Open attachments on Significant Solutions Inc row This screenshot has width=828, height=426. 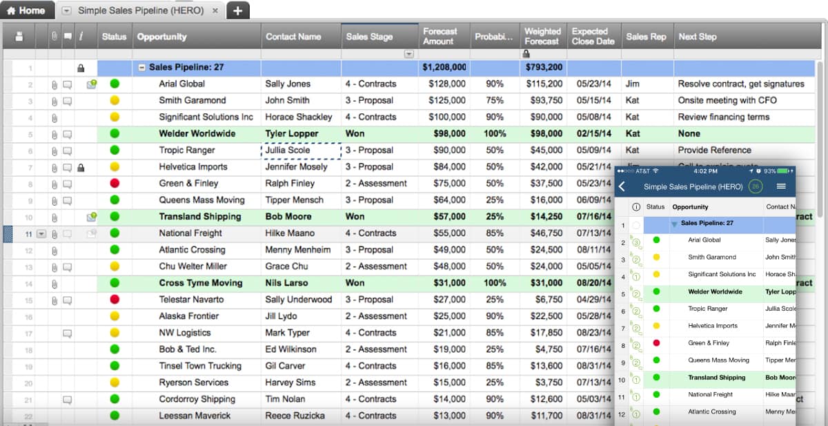[x=55, y=117]
